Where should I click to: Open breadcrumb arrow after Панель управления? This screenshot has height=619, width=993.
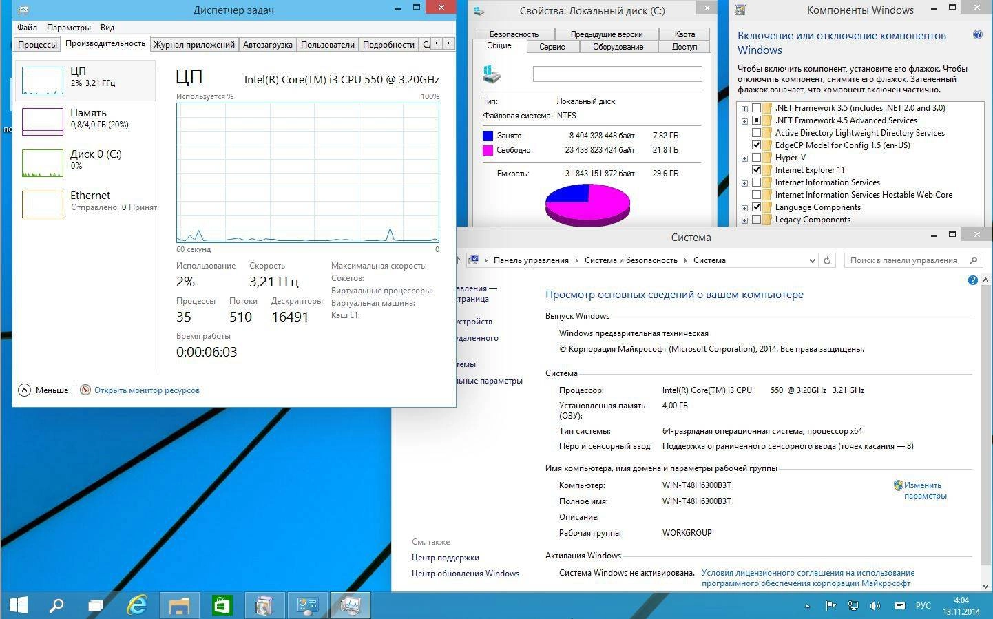click(x=576, y=260)
